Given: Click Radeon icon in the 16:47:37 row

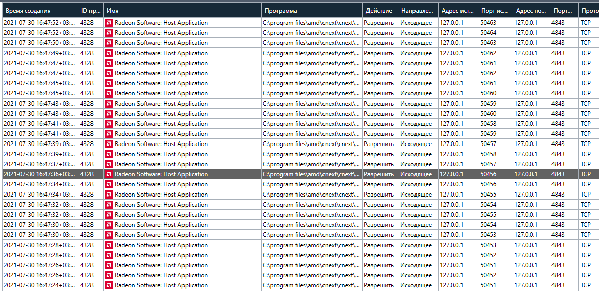Looking at the screenshot, I should coord(109,164).
